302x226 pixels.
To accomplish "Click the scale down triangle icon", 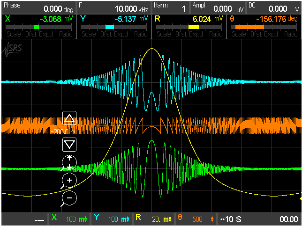I will 69,144.
